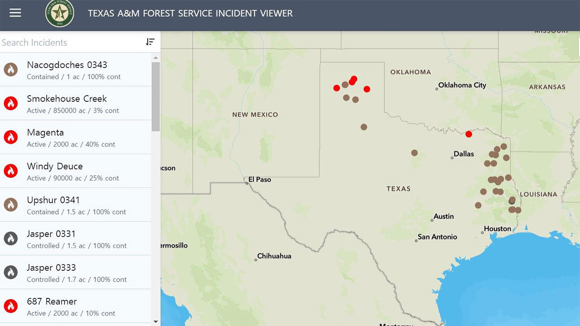Viewport: 580px width, 326px height.
Task: Click the El Paso city label on map
Action: [x=260, y=179]
